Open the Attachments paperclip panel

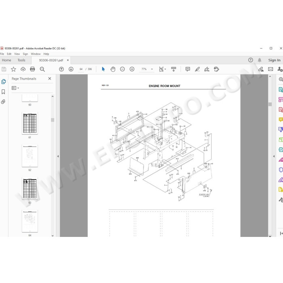coord(3,102)
